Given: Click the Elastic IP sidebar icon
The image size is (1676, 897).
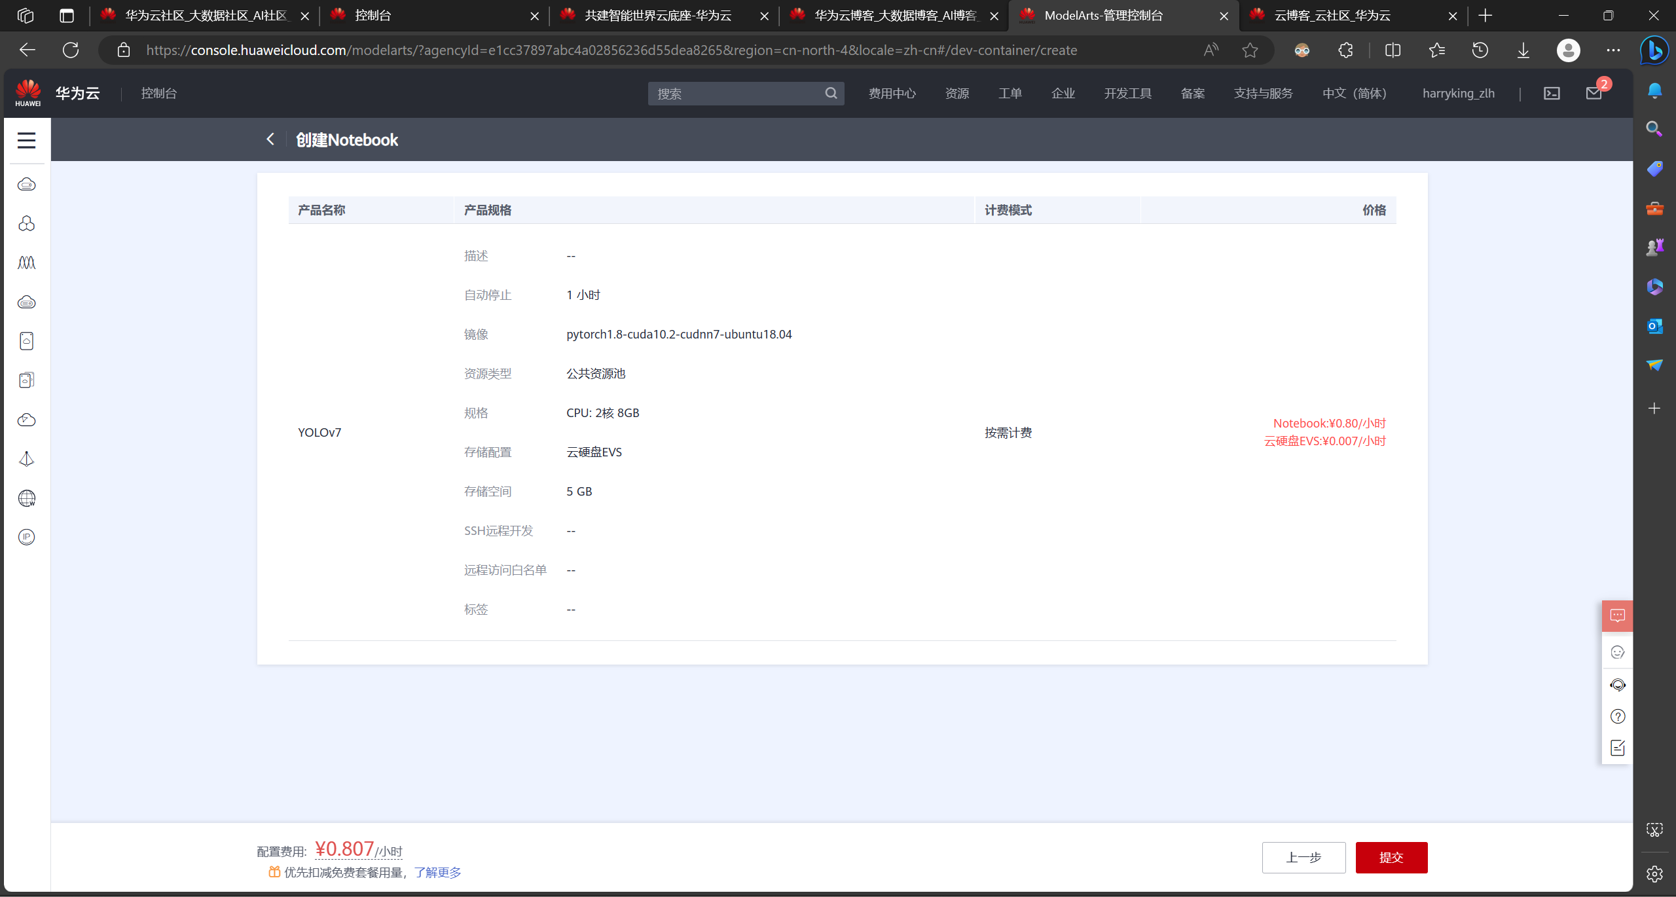Looking at the screenshot, I should pos(26,537).
